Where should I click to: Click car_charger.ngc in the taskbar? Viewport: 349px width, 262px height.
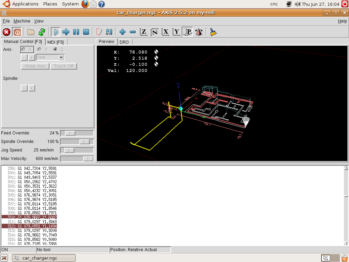point(44,258)
